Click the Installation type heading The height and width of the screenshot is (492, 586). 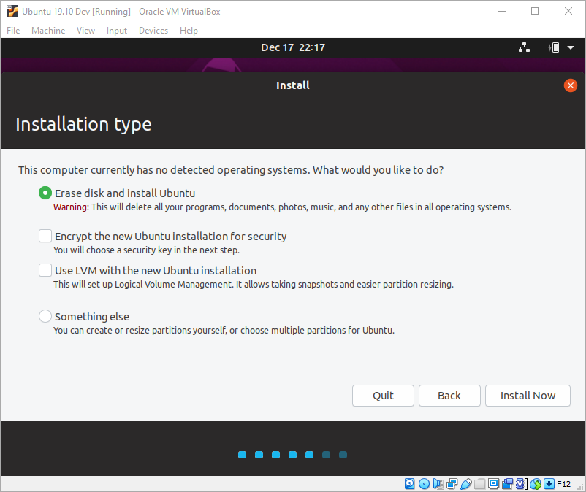[x=84, y=124]
